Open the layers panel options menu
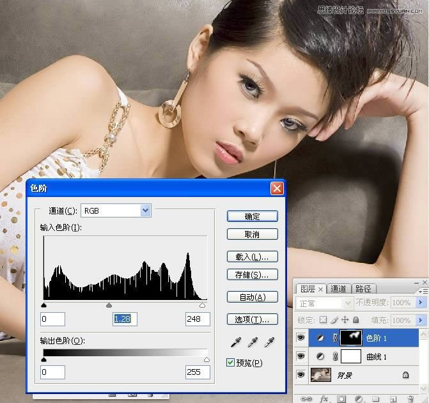This screenshot has height=403, width=429. [x=422, y=290]
